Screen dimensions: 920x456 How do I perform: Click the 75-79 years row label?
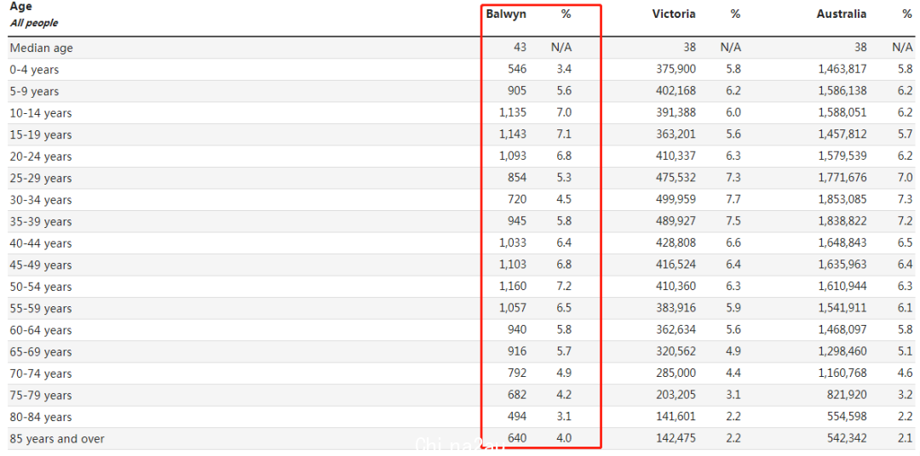click(x=41, y=396)
